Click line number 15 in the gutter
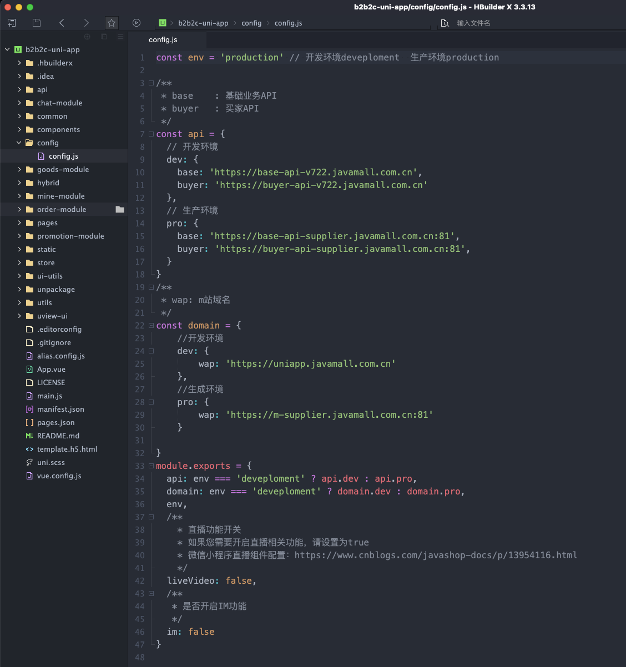This screenshot has height=667, width=626. click(140, 236)
